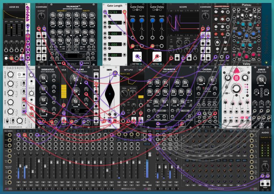Image resolution: width=274 pixels, height=194 pixels.
Task: Click the TRIG input jack on Snare Drum
Action: 216,57
